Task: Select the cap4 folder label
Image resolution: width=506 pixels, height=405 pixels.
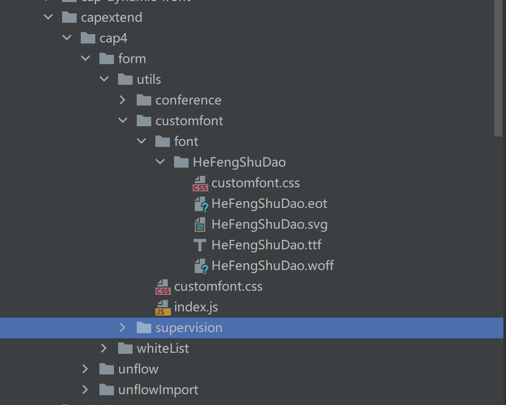Action: click(113, 38)
